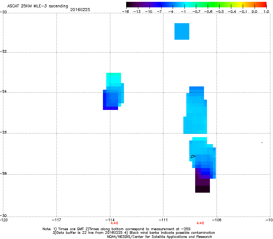Click the -108 longitude axis label
This screenshot has height=239, width=273.
[217, 220]
